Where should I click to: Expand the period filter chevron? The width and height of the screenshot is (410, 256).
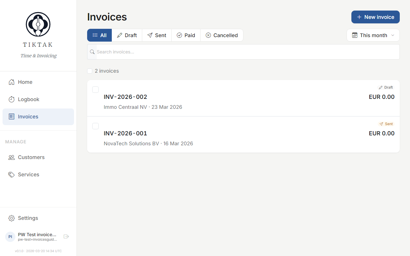click(393, 35)
